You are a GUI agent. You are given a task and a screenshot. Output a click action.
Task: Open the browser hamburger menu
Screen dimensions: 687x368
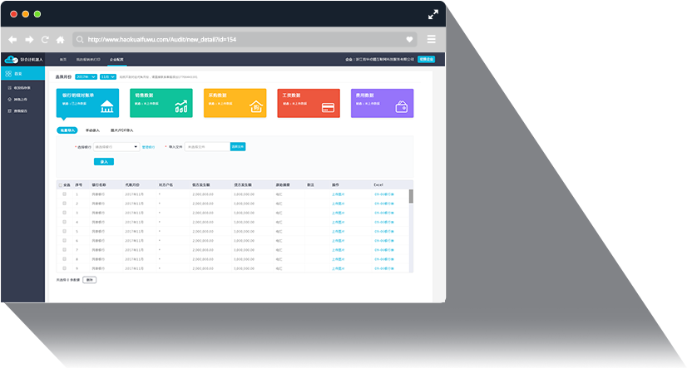(x=431, y=39)
